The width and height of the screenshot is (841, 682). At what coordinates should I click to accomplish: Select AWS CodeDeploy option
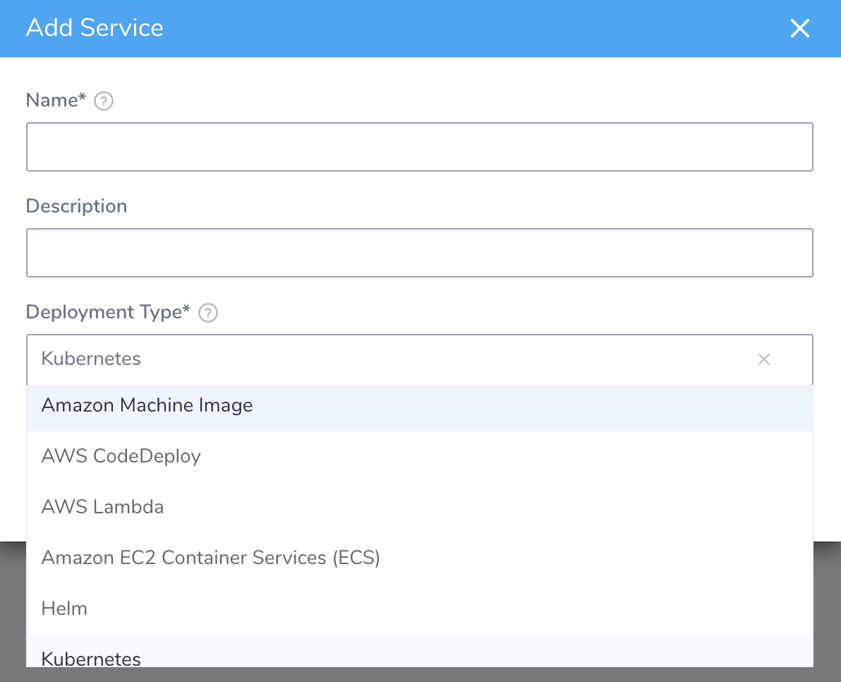[x=419, y=456]
